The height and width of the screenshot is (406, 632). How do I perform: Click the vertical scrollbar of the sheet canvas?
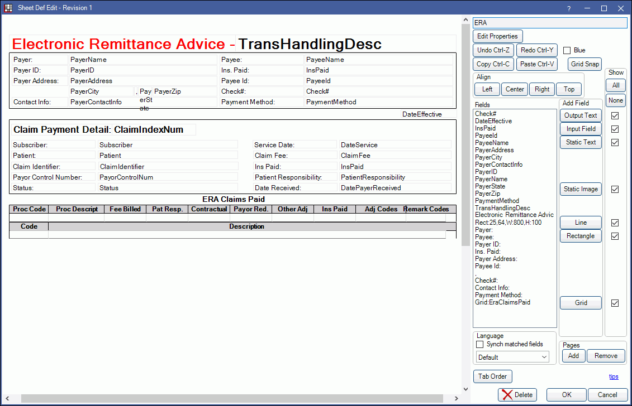464,167
